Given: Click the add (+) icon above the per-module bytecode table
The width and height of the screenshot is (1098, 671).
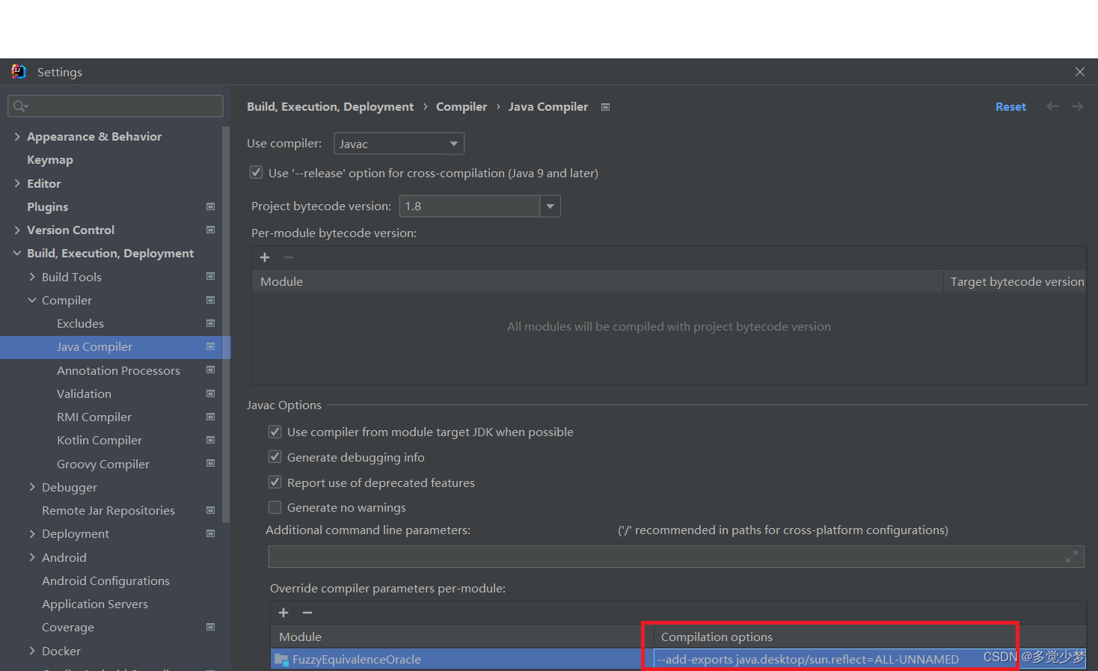Looking at the screenshot, I should click(265, 257).
